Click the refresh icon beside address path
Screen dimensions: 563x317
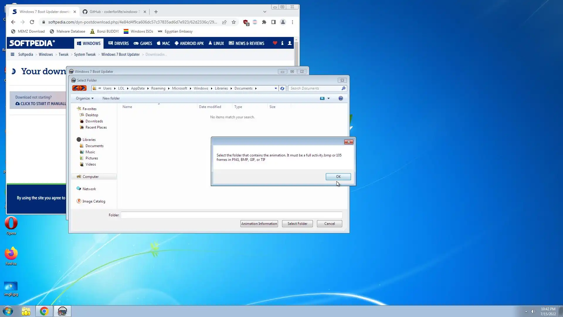coord(282,88)
